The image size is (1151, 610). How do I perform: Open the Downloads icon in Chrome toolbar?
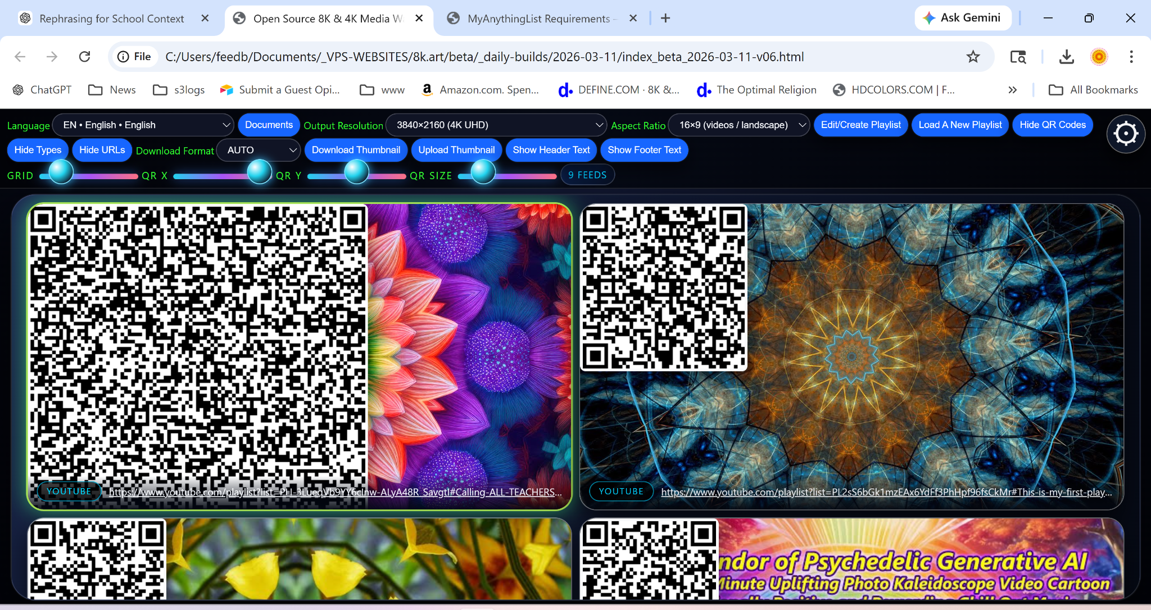click(1066, 57)
